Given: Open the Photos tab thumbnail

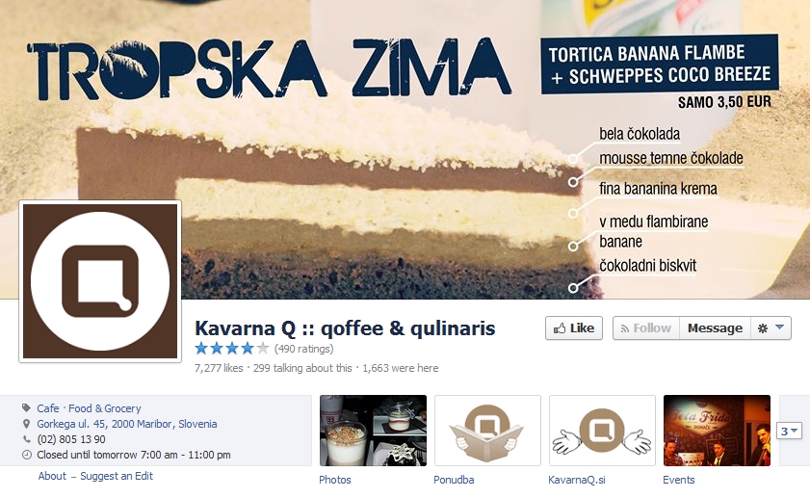Looking at the screenshot, I should pyautogui.click(x=373, y=431).
